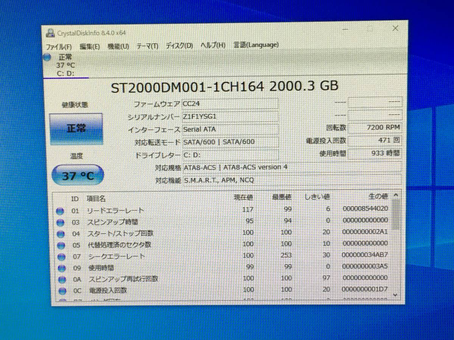Close the CrystalDiskInfo window
454x340 pixels.
395,28
